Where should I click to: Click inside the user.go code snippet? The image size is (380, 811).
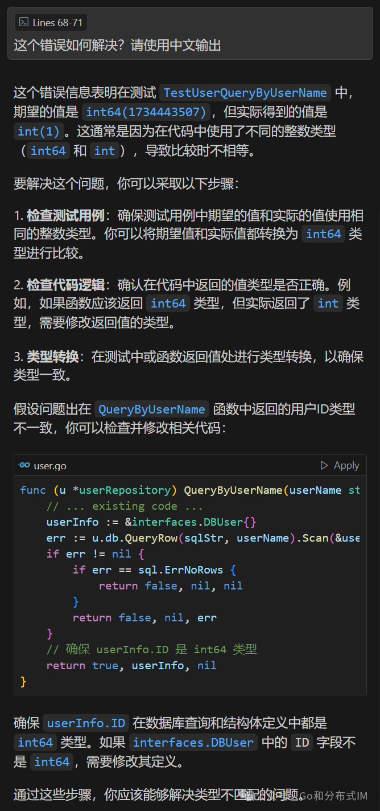coord(171,570)
